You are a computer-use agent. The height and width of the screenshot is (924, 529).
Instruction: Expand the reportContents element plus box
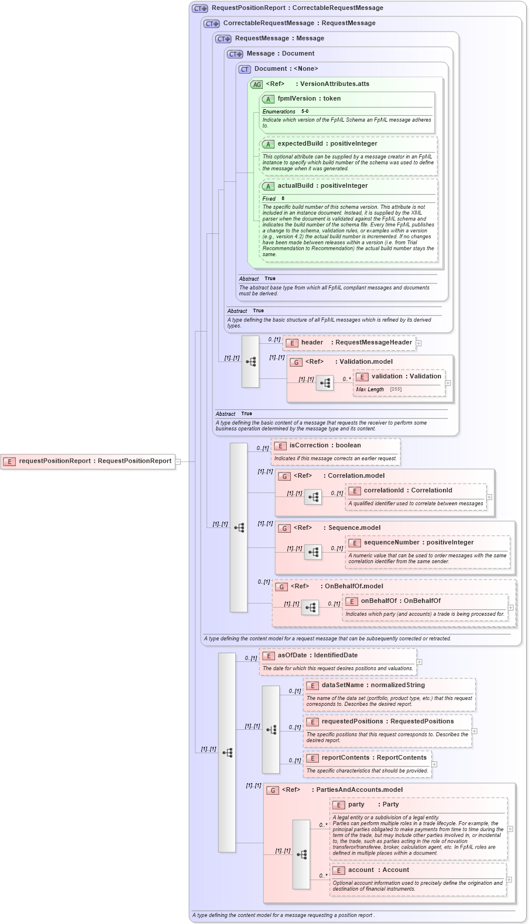[x=434, y=765]
